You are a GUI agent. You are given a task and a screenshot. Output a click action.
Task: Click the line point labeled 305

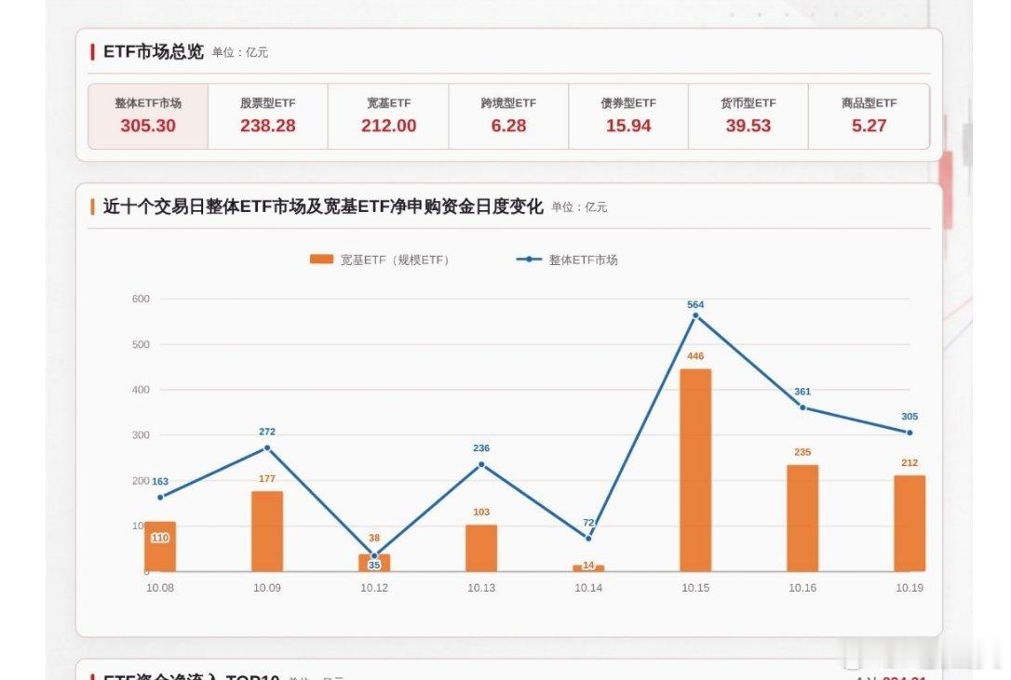click(x=910, y=433)
